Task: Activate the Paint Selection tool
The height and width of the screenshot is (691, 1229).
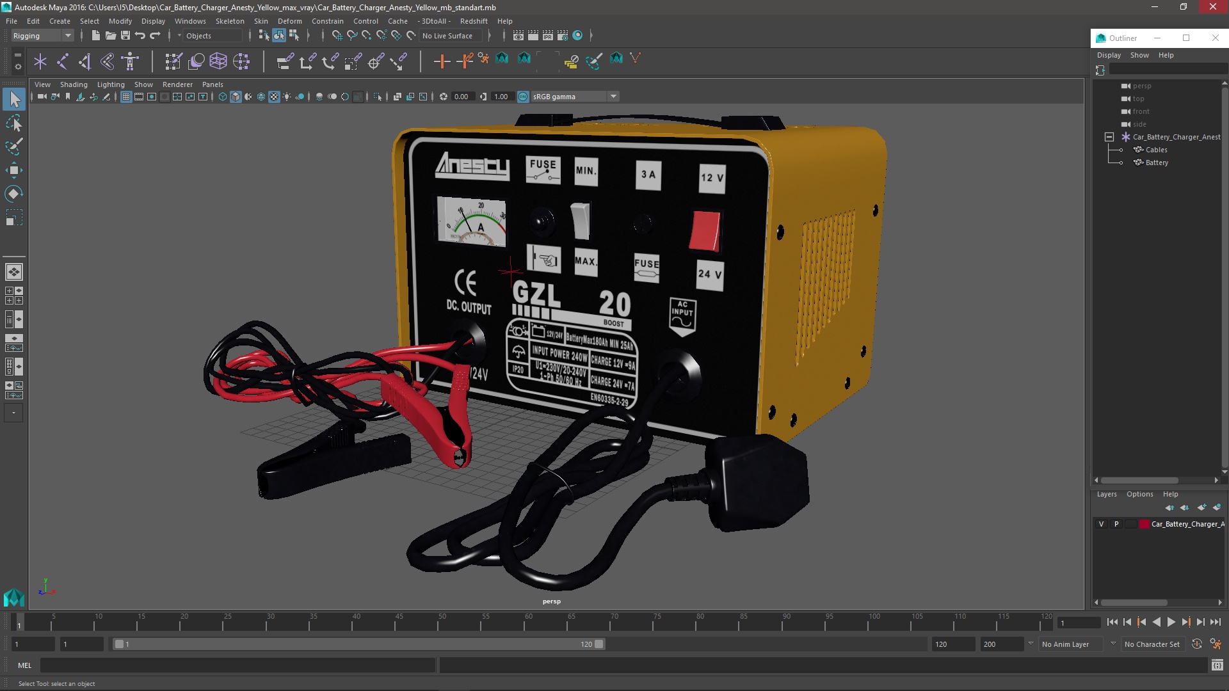Action: pos(14,147)
